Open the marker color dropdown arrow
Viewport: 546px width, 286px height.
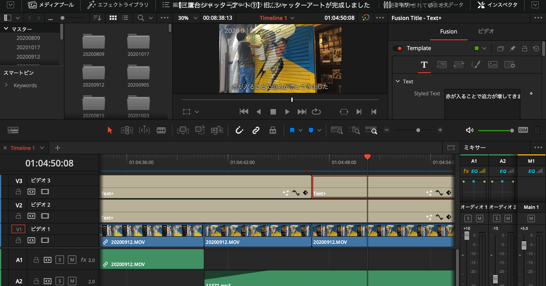click(x=319, y=130)
